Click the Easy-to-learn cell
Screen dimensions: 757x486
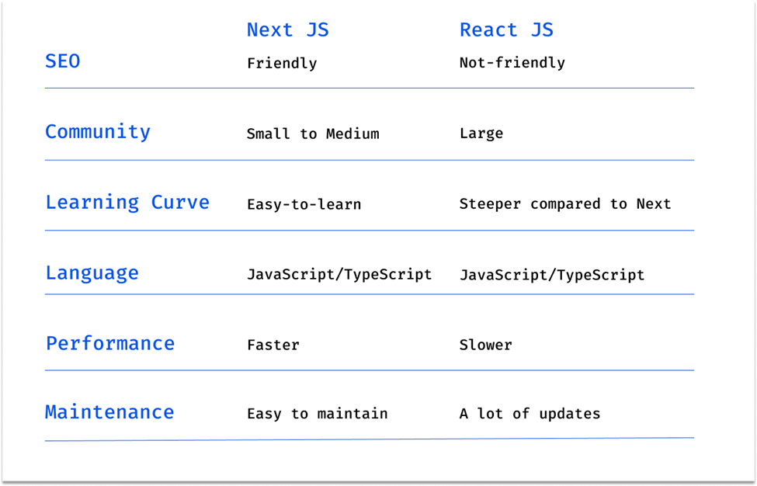pos(304,205)
